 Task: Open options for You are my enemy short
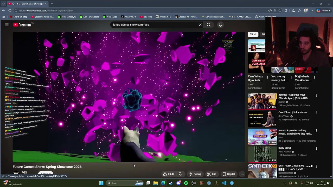coord(291,78)
